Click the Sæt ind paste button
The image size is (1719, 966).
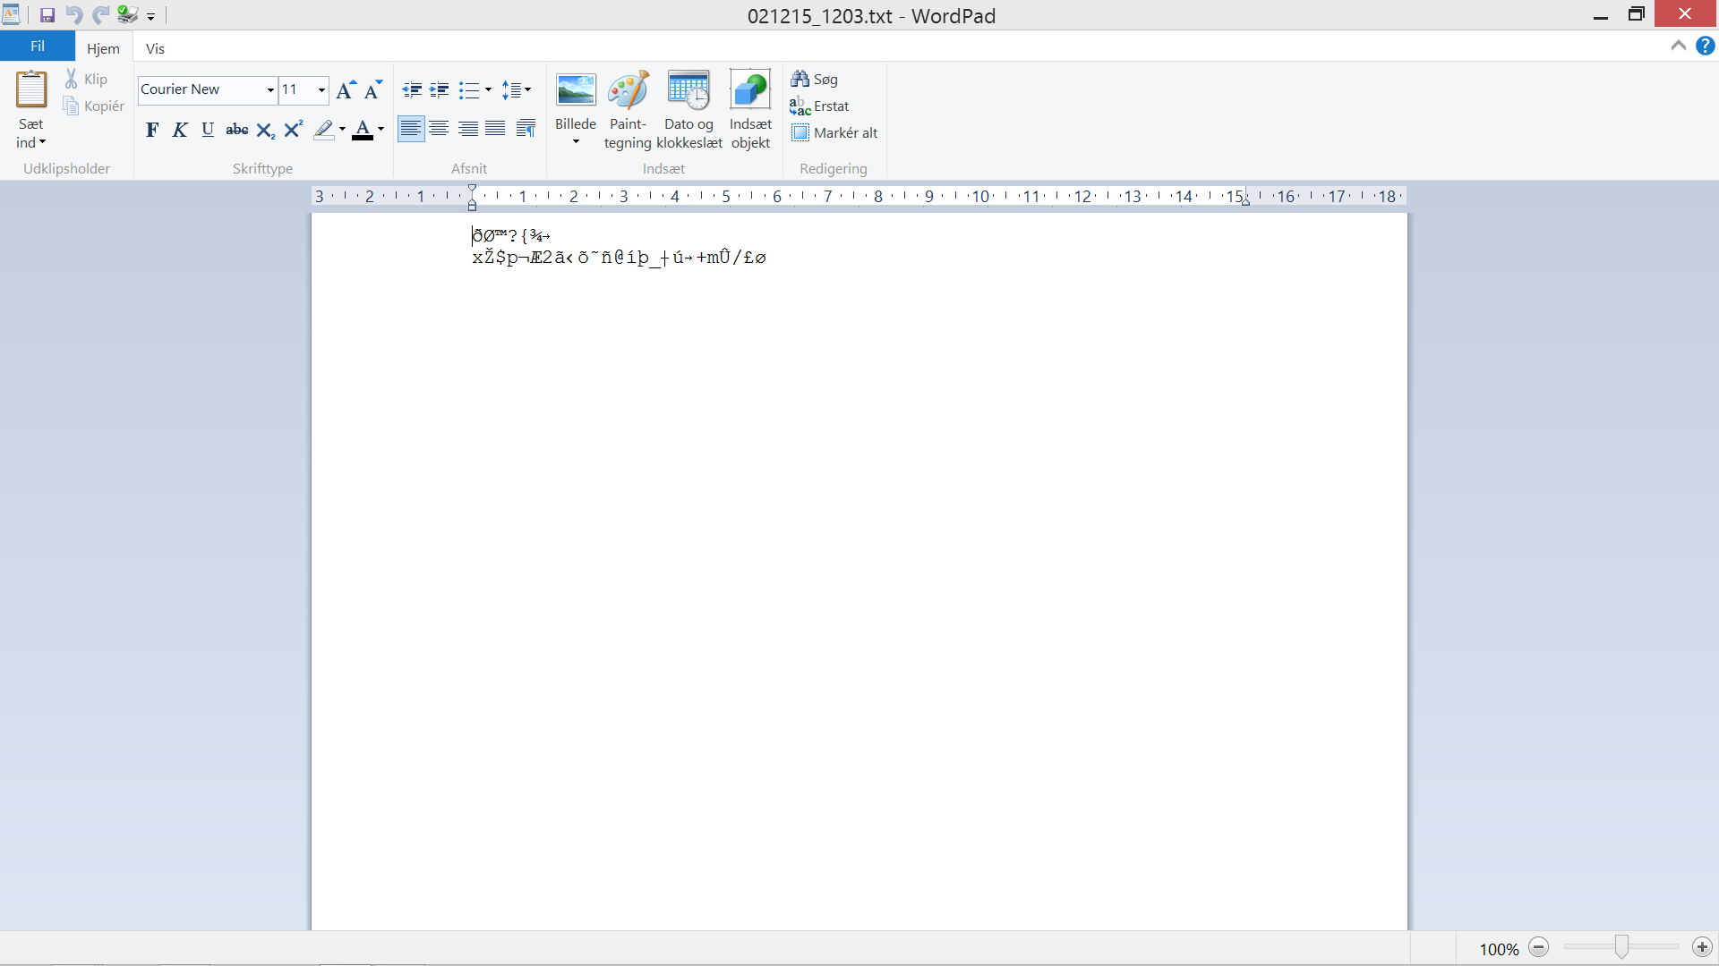31,91
